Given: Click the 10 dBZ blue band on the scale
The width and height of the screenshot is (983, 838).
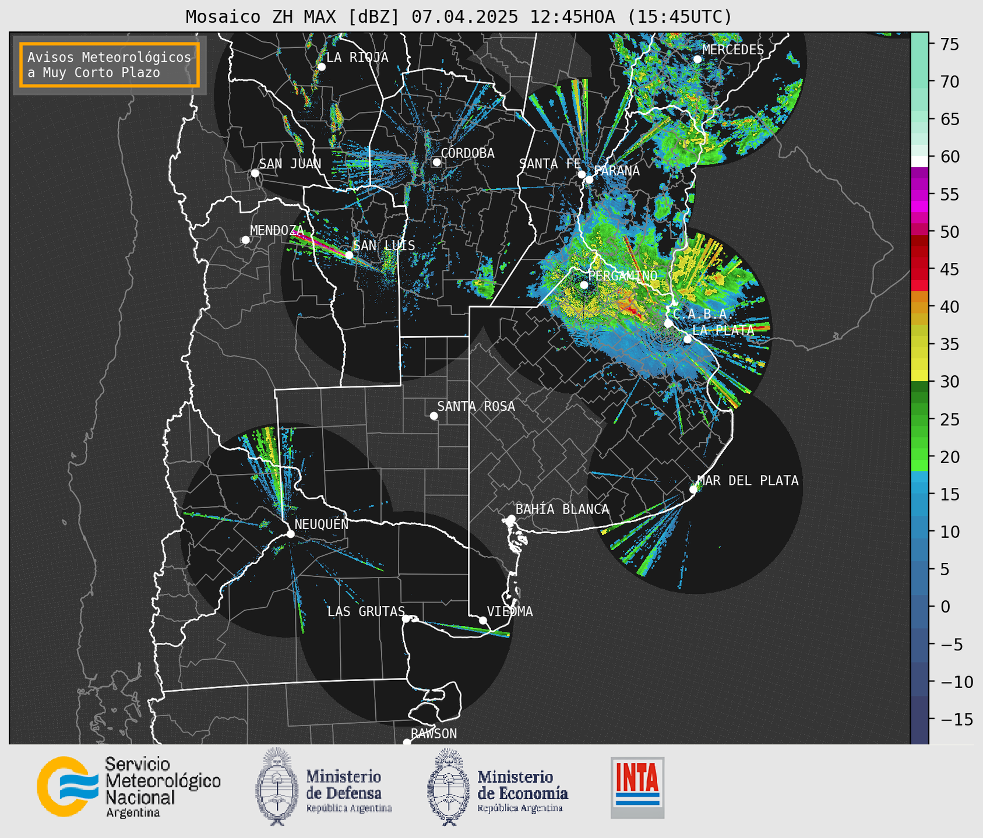Looking at the screenshot, I should click(919, 532).
